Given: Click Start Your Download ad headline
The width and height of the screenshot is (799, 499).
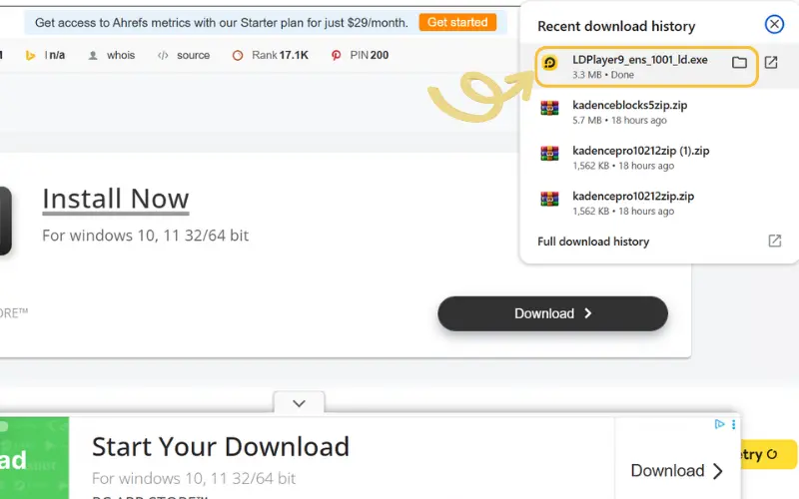Looking at the screenshot, I should click(x=220, y=446).
